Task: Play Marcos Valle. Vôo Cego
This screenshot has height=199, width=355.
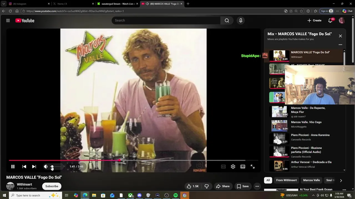Action: [304, 125]
